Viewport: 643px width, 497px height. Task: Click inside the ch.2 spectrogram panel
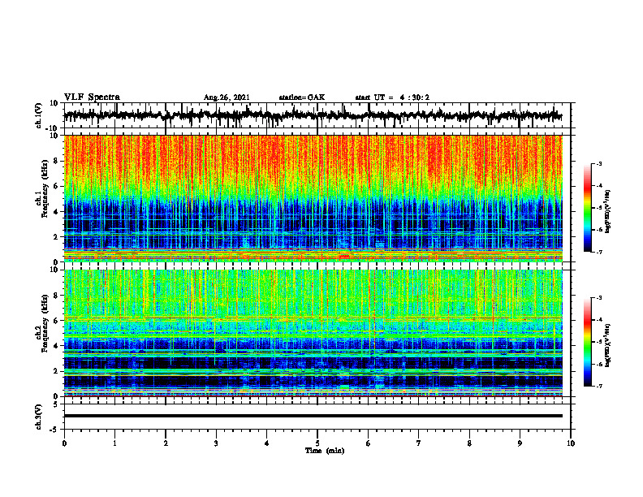pos(313,333)
